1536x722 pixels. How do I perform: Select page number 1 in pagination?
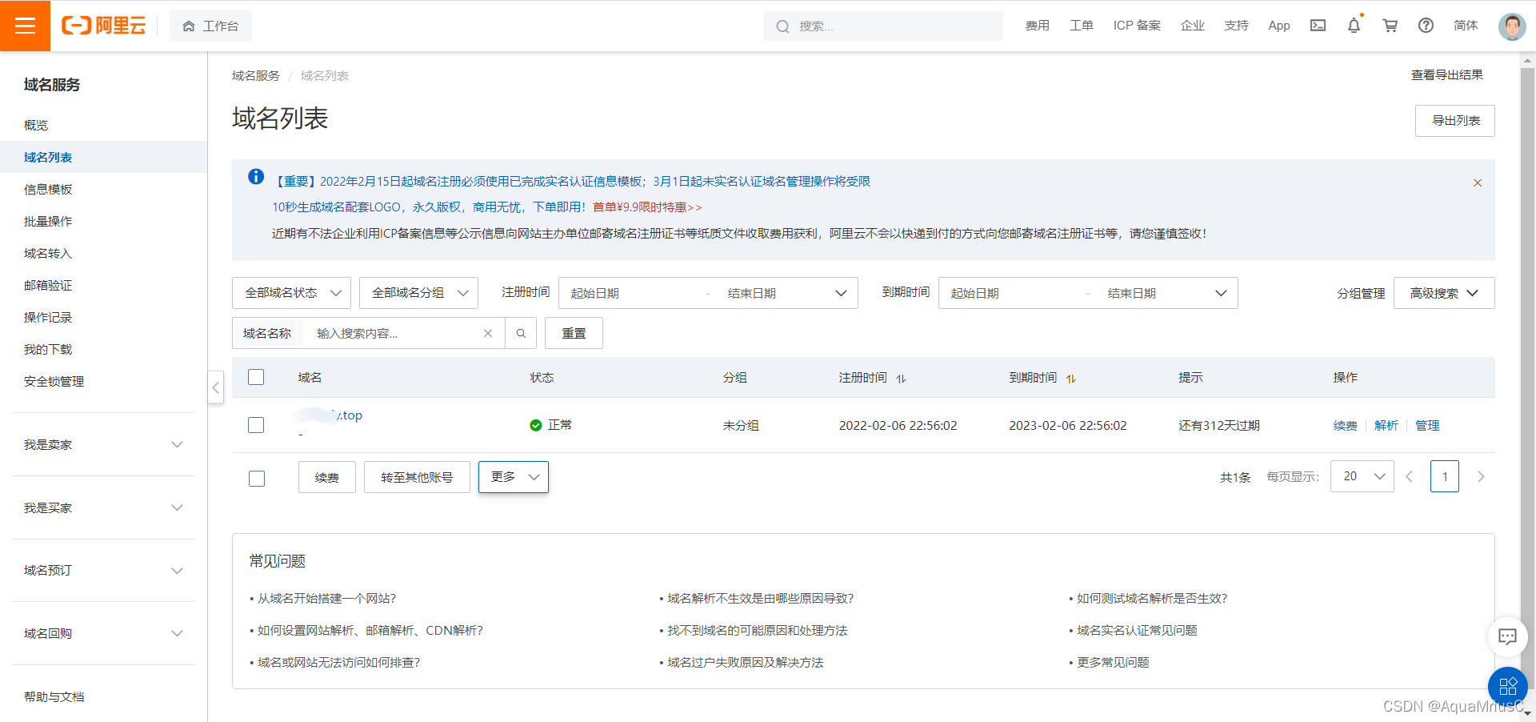click(1445, 477)
